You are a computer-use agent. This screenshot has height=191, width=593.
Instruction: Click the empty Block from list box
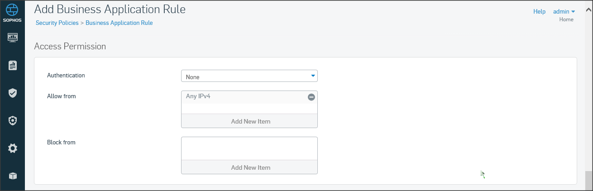[x=249, y=148]
